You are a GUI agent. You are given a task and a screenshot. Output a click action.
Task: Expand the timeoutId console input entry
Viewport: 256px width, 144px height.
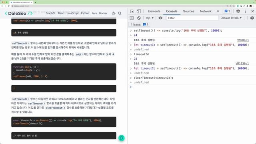pos(131,54)
